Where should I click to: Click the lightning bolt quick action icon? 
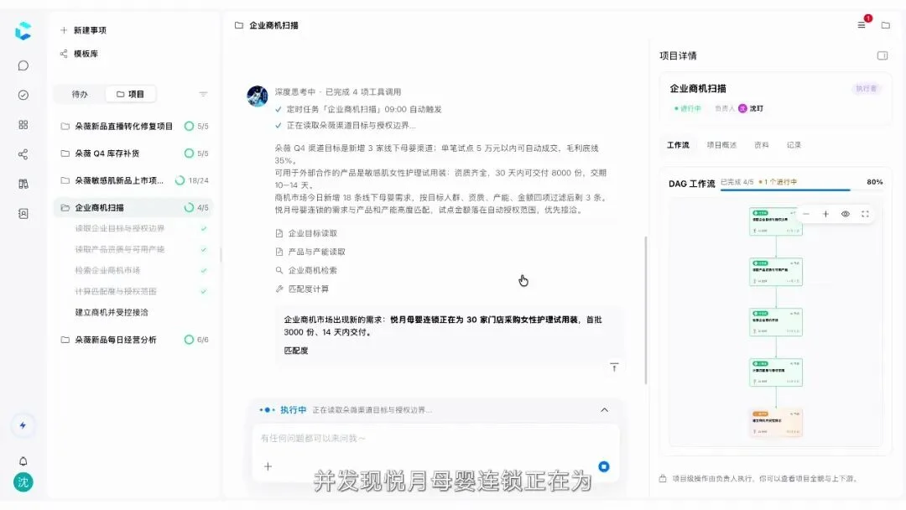[23, 425]
